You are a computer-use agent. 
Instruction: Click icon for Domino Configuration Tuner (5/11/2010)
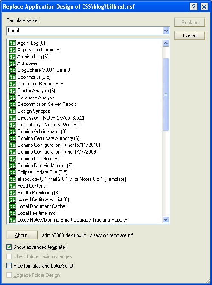point(12,145)
